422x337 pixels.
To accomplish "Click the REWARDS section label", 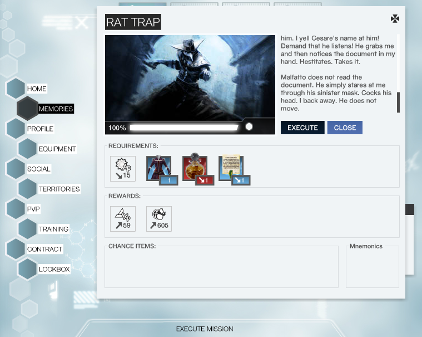I will coord(125,196).
